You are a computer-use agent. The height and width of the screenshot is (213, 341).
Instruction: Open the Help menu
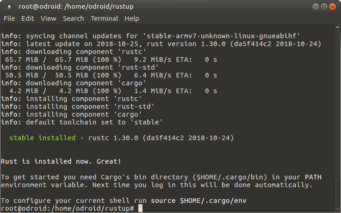(x=131, y=18)
